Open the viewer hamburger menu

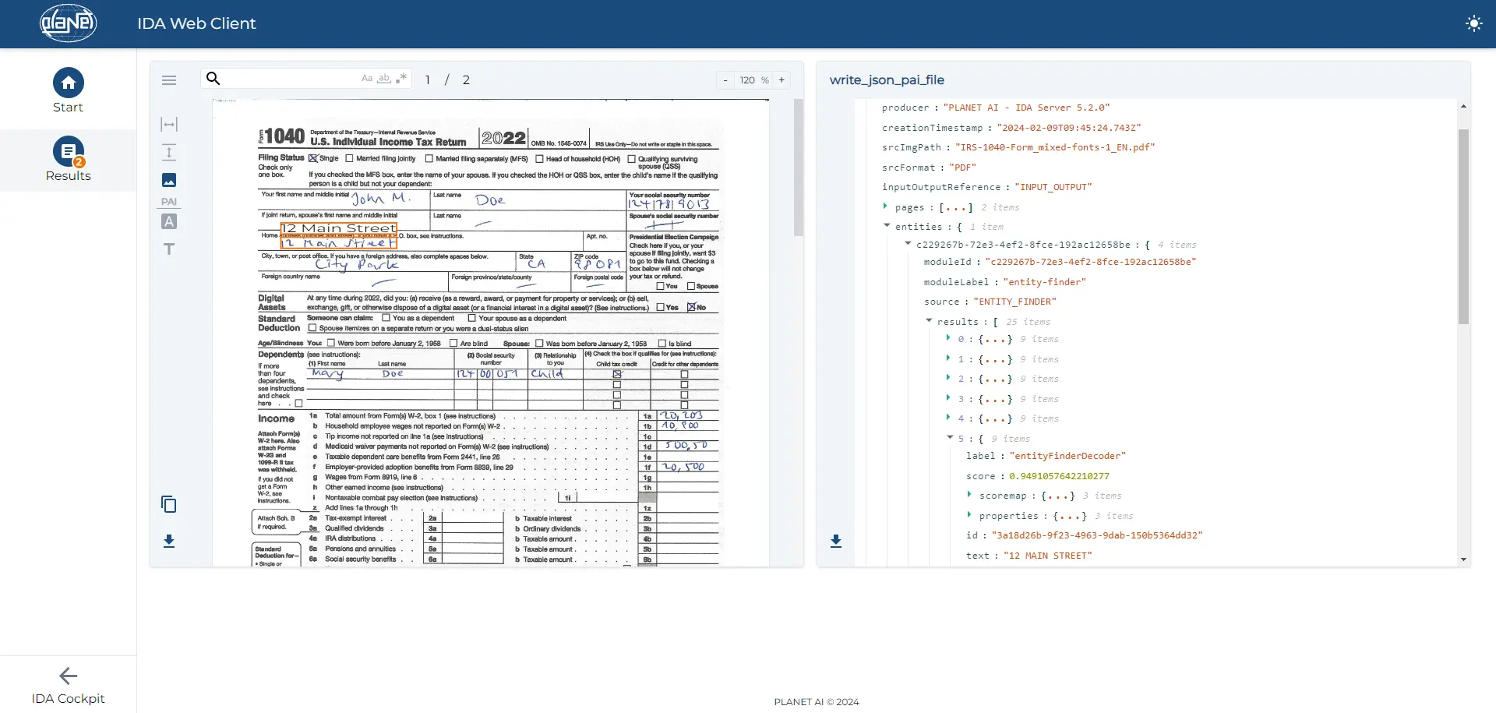169,80
